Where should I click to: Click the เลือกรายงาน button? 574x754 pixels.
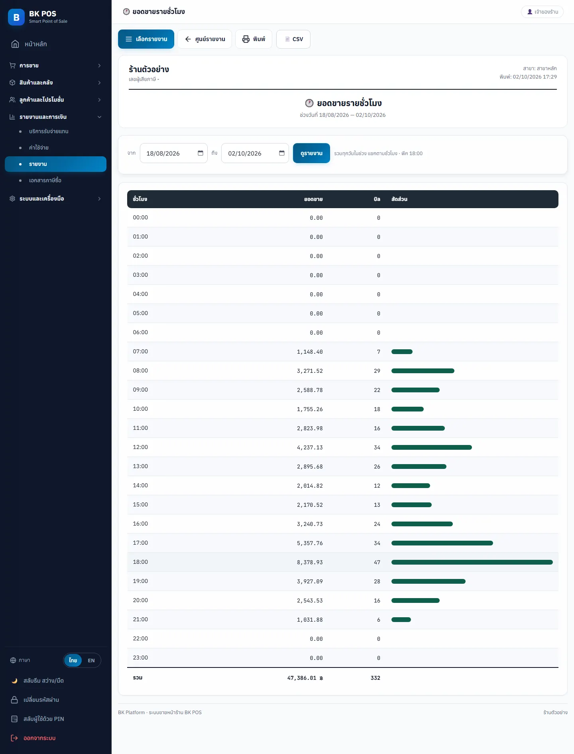click(146, 39)
